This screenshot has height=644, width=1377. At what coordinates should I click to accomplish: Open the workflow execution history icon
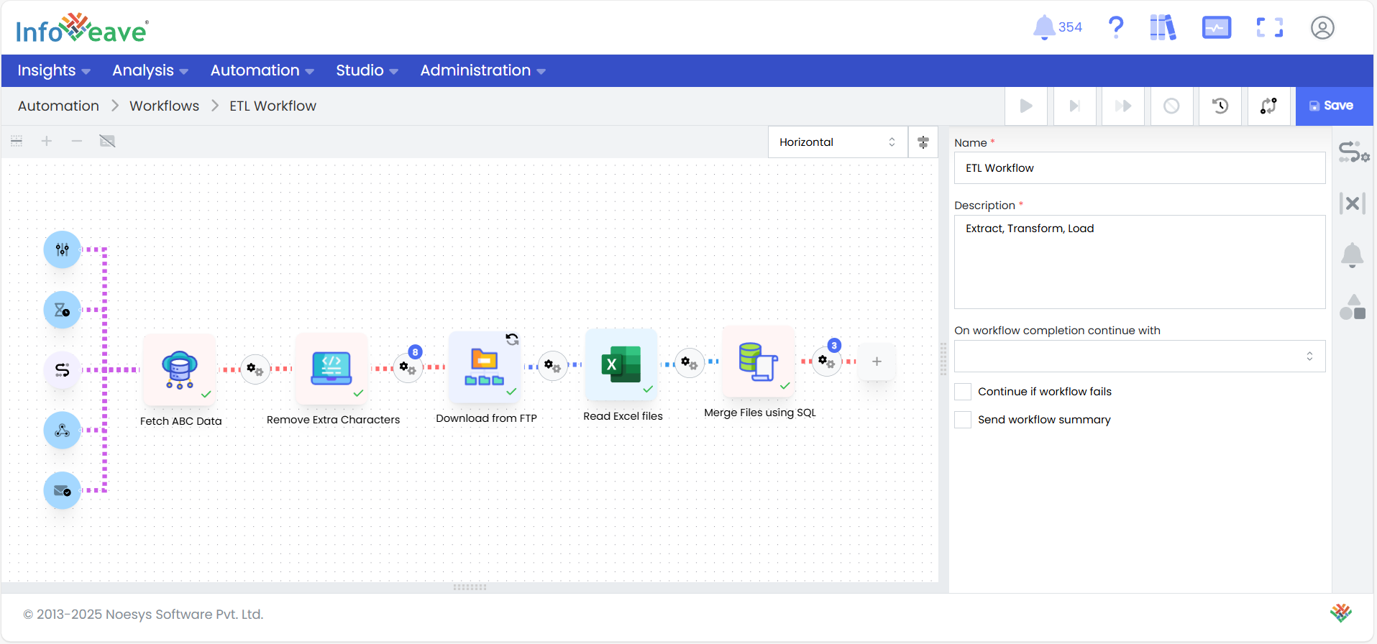pos(1220,106)
